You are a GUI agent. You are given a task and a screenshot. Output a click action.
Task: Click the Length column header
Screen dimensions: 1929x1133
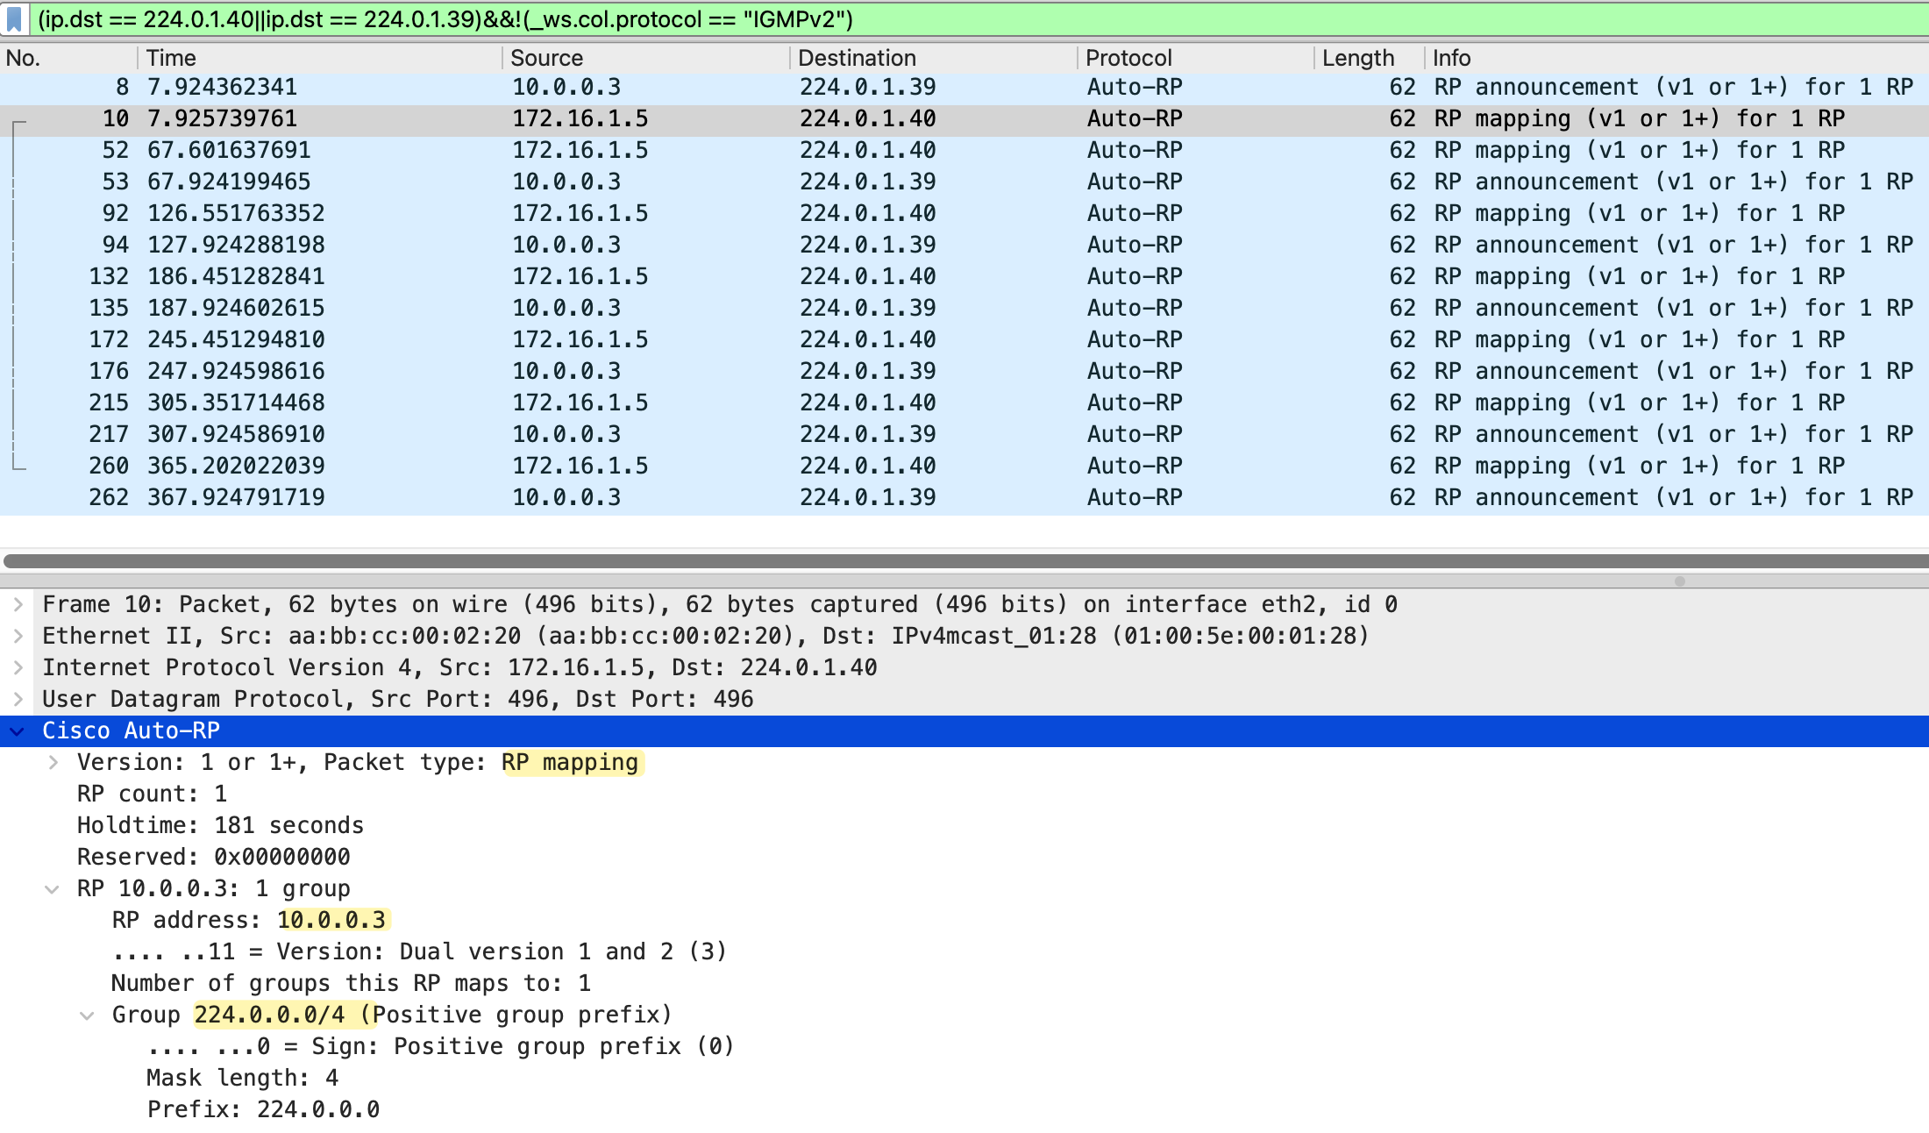point(1357,58)
